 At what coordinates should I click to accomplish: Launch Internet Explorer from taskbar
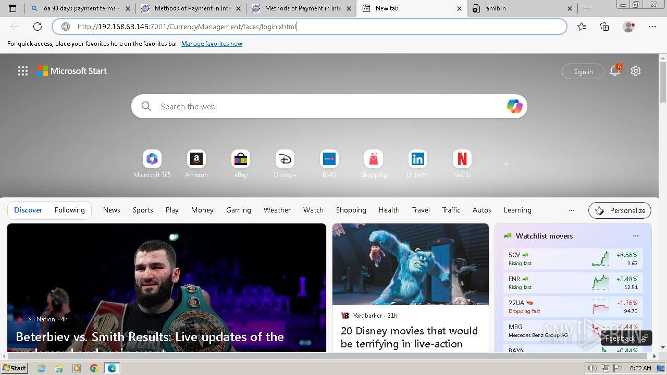click(42, 368)
